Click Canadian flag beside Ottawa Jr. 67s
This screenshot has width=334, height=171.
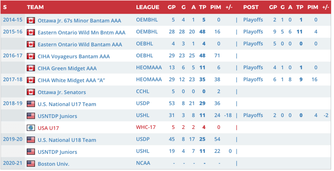click(x=31, y=20)
